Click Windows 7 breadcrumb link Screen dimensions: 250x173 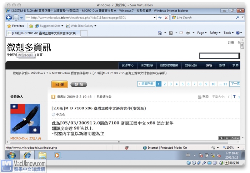point(39,73)
